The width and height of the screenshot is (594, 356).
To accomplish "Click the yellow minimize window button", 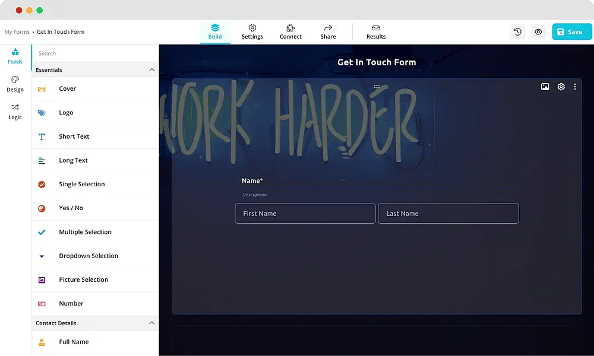I will pos(29,10).
